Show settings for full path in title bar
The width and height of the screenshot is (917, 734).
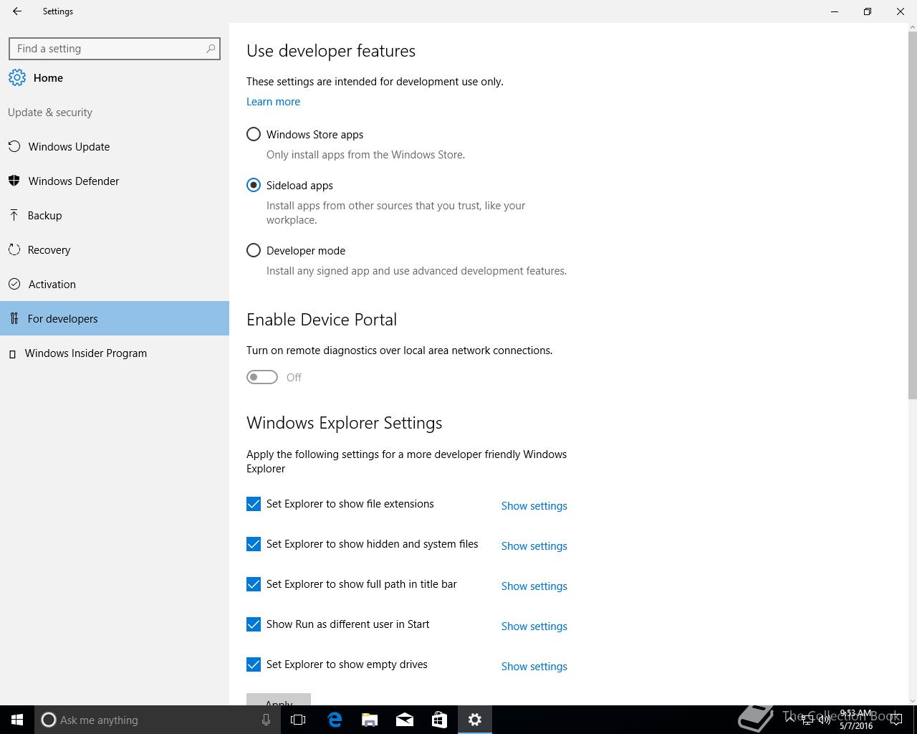[534, 586]
